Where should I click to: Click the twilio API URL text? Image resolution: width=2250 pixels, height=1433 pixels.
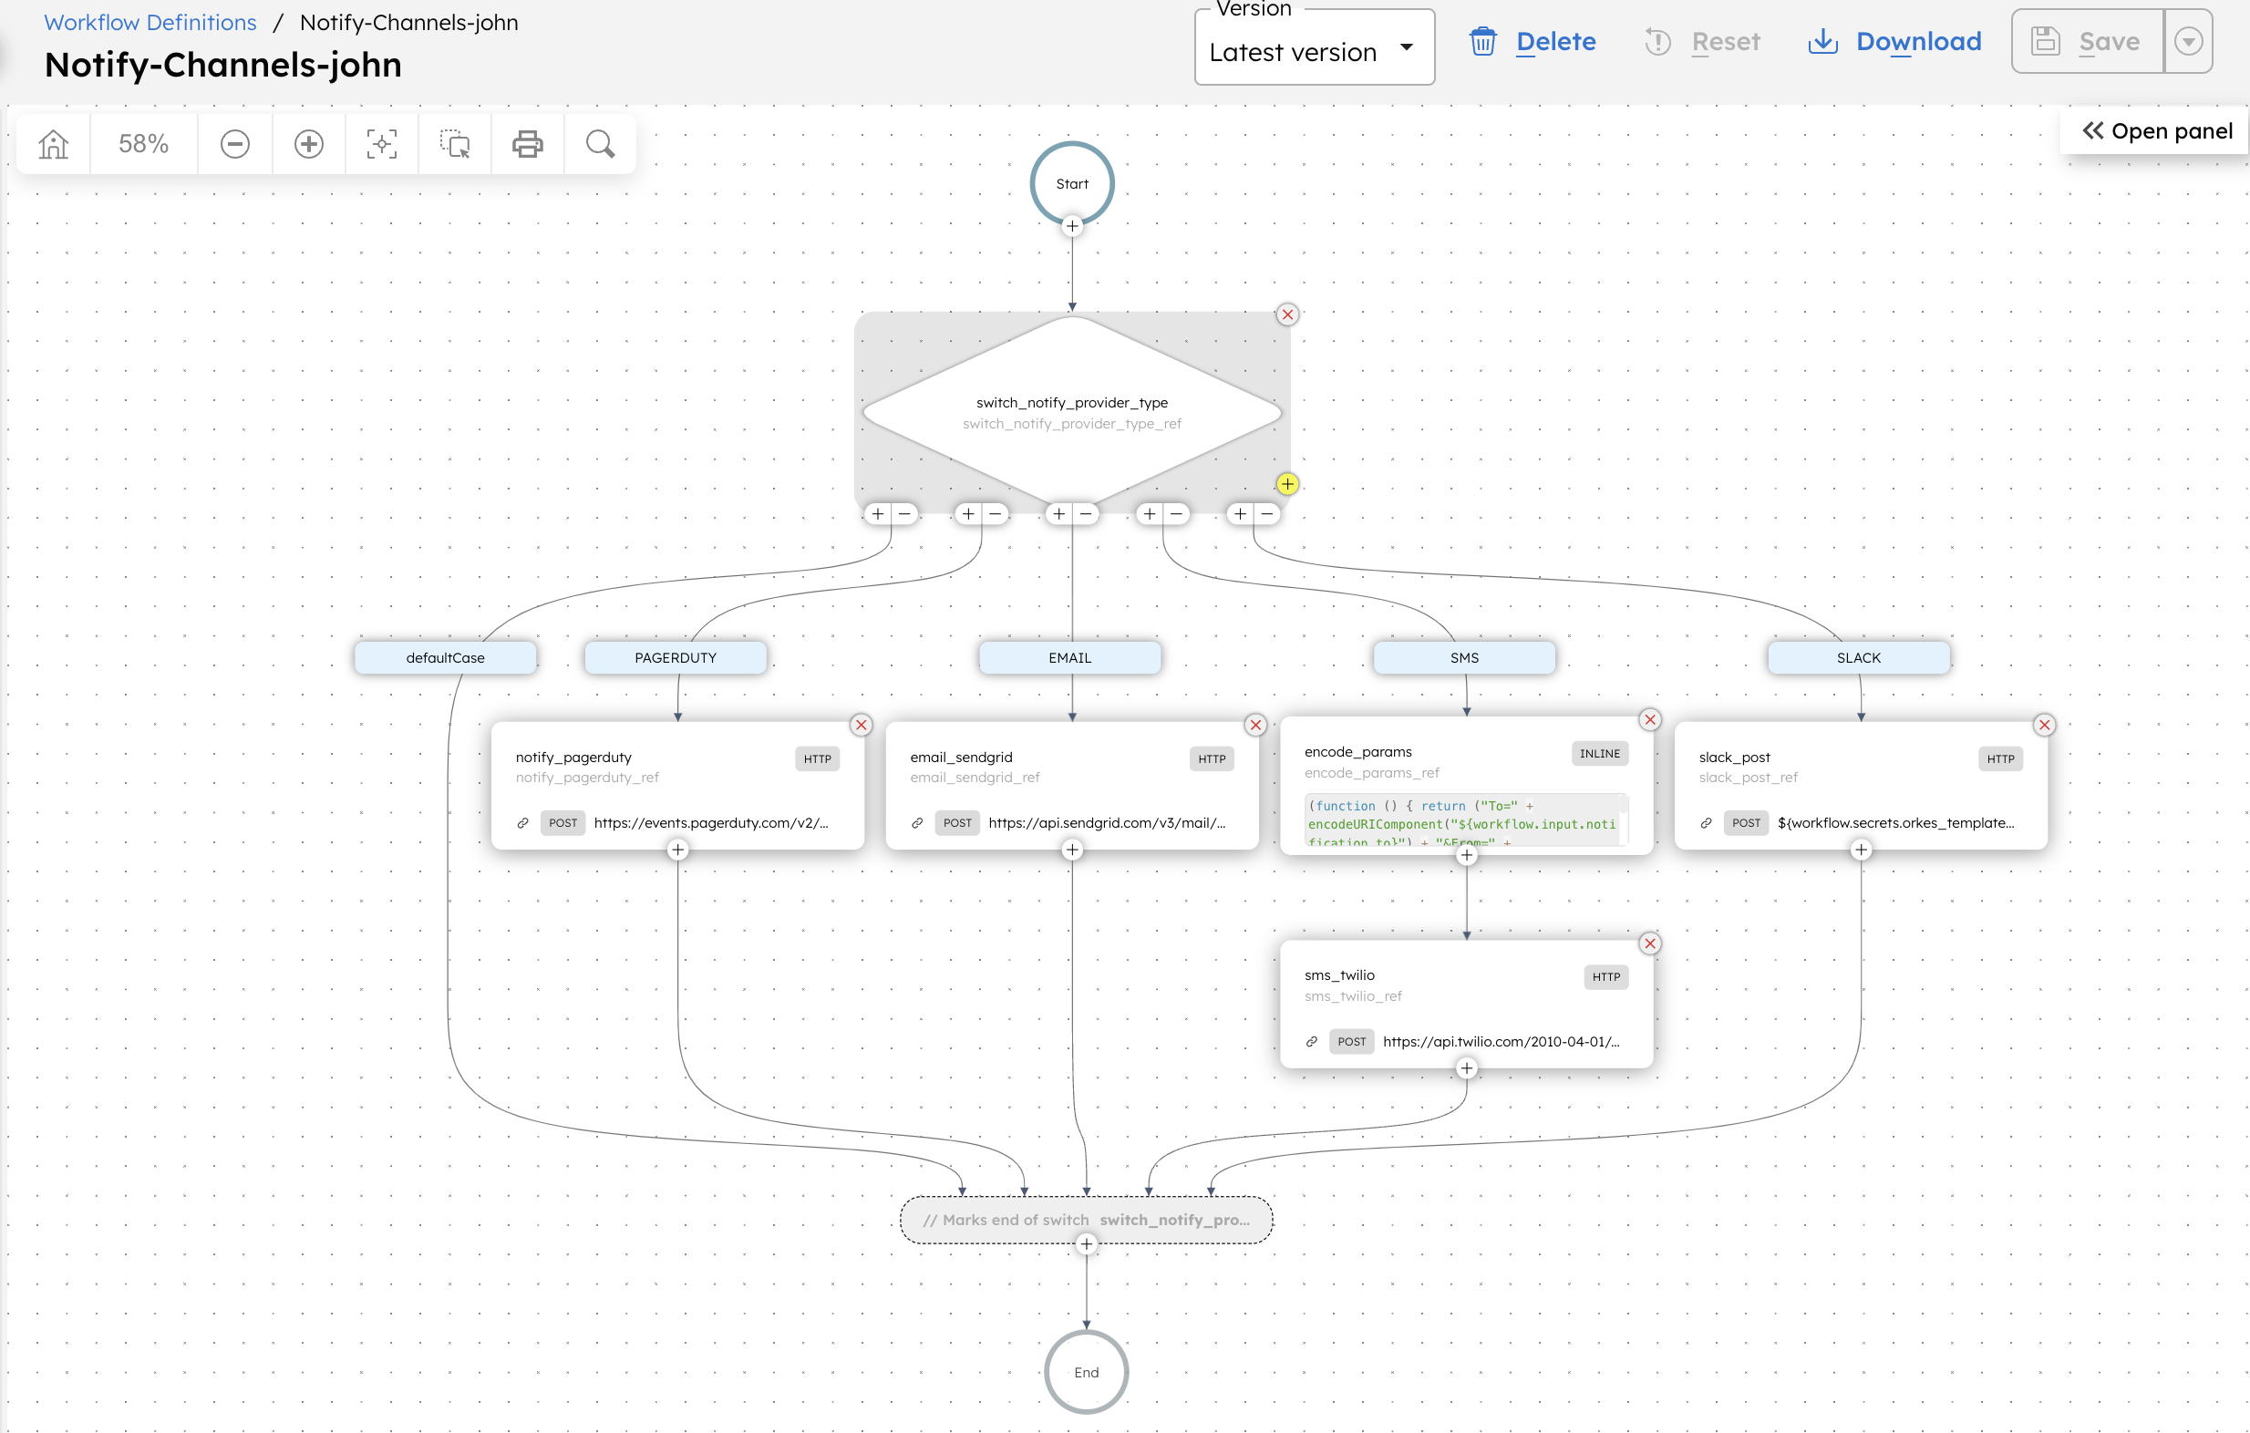[1501, 1042]
